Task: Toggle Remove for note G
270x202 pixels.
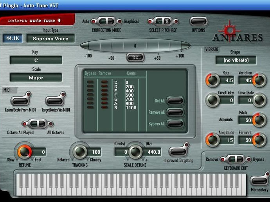Action: [x=104, y=99]
